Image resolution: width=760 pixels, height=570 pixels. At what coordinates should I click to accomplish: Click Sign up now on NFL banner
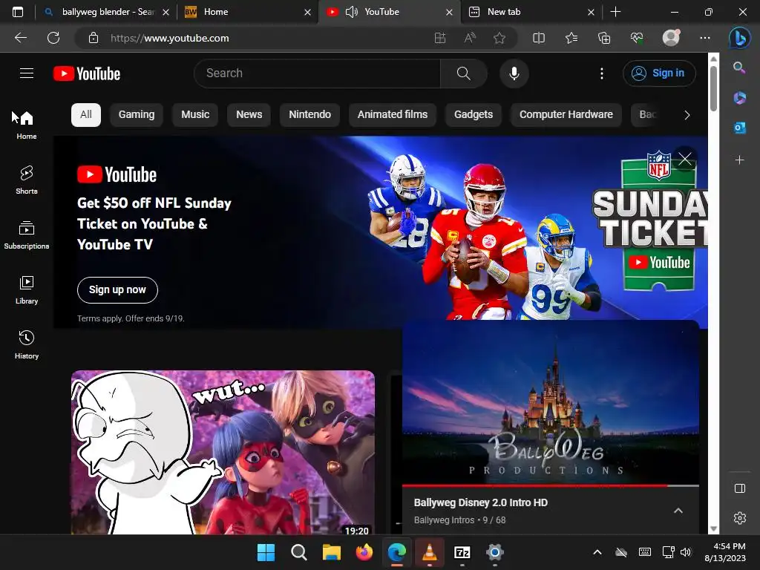(117, 290)
